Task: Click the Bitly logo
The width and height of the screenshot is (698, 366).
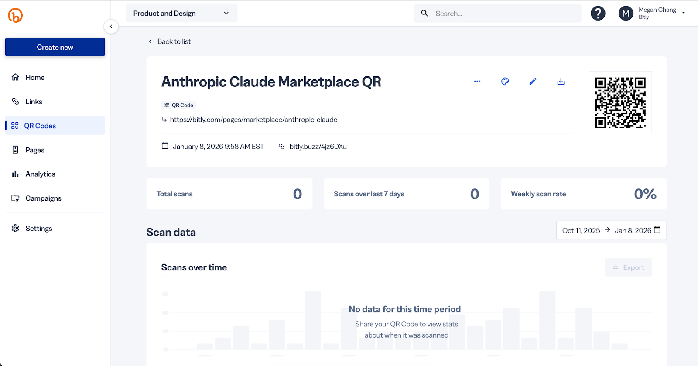Action: (x=15, y=15)
